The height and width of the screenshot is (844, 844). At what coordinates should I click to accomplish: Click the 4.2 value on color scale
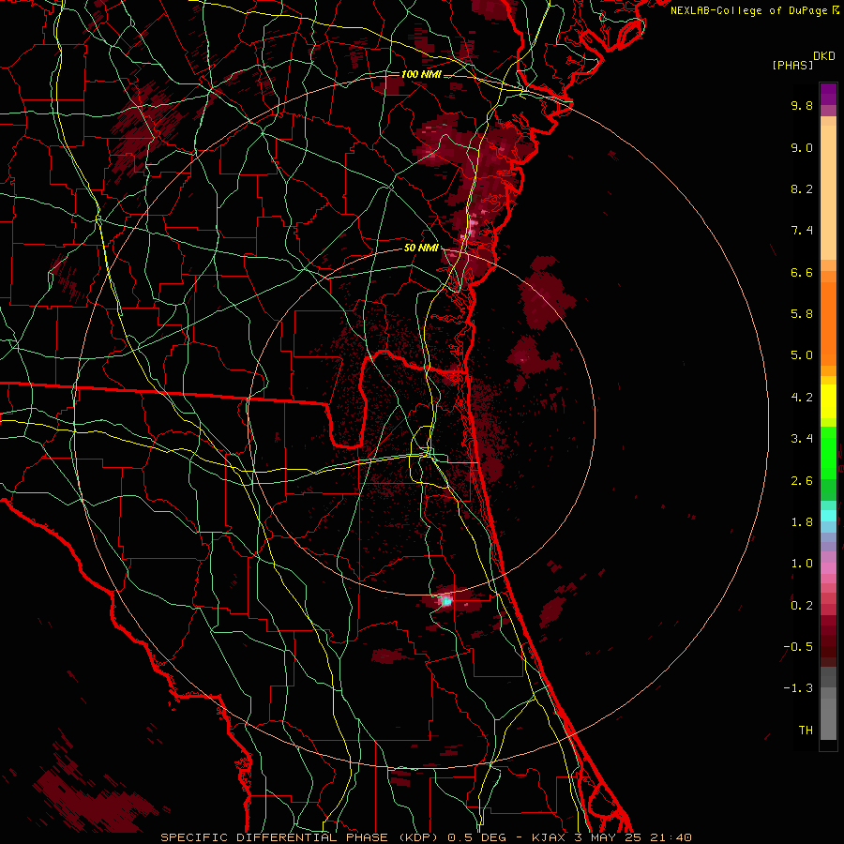[x=802, y=398]
